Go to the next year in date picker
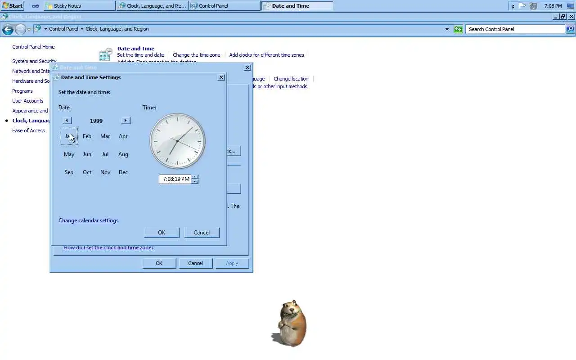 click(x=126, y=121)
